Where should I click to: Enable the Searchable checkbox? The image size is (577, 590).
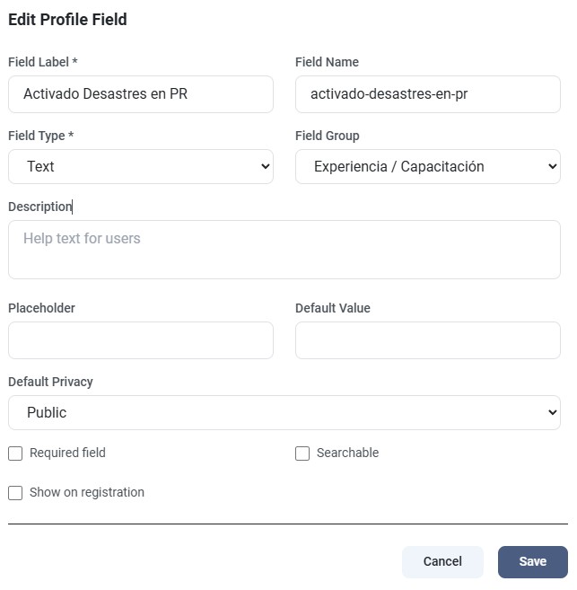(302, 454)
